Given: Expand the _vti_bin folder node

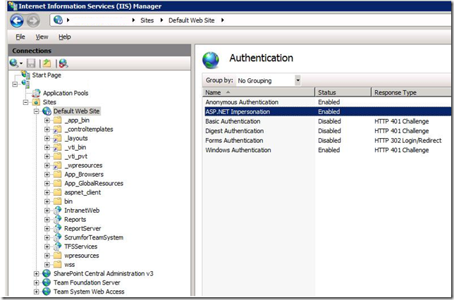Looking at the screenshot, I should point(47,147).
